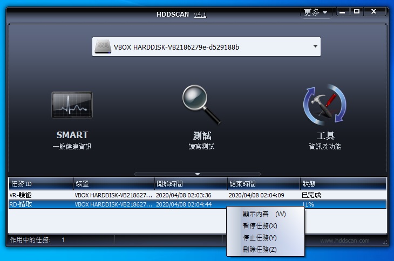The height and width of the screenshot is (261, 394).
Task: Click the start time 2020/04/08 02:03:36
Action: click(x=184, y=195)
